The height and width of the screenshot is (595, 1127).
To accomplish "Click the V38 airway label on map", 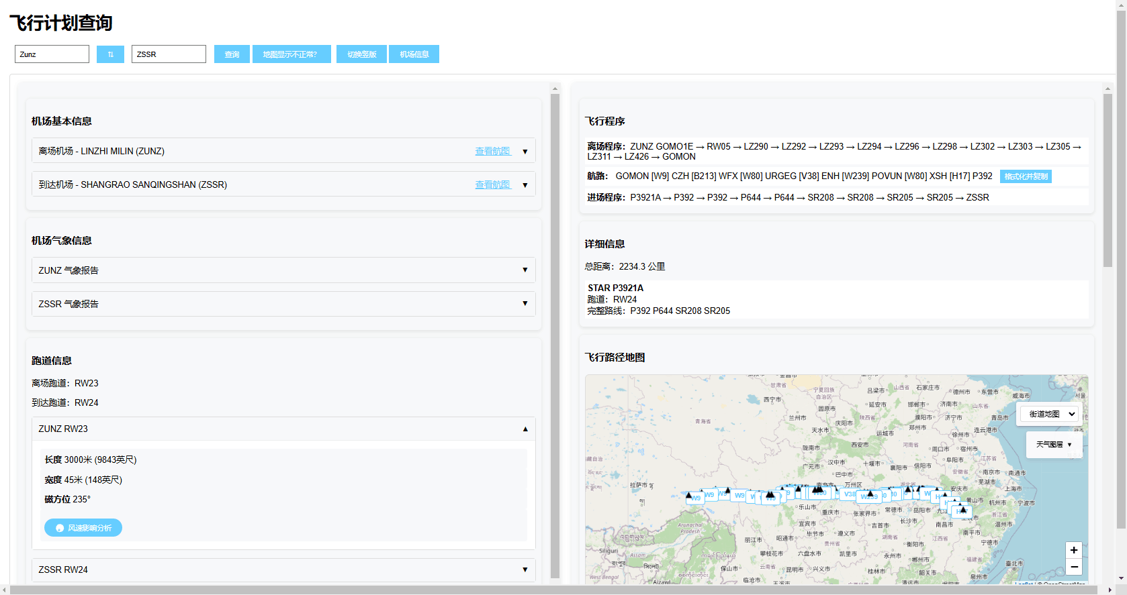I will click(850, 494).
